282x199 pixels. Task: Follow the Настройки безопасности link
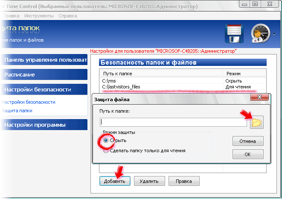(x=29, y=102)
